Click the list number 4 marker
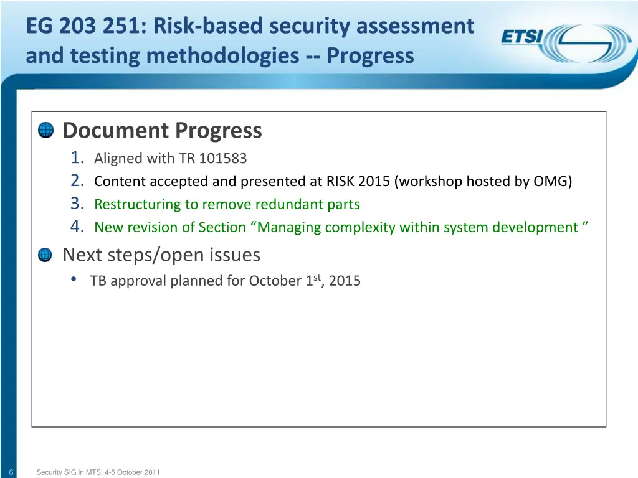This screenshot has height=478, width=638. click(x=77, y=227)
